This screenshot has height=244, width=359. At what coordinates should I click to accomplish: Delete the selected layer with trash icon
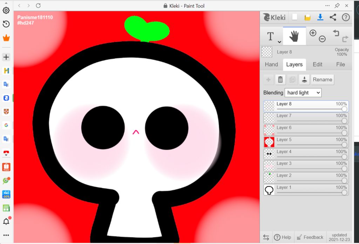tap(280, 79)
